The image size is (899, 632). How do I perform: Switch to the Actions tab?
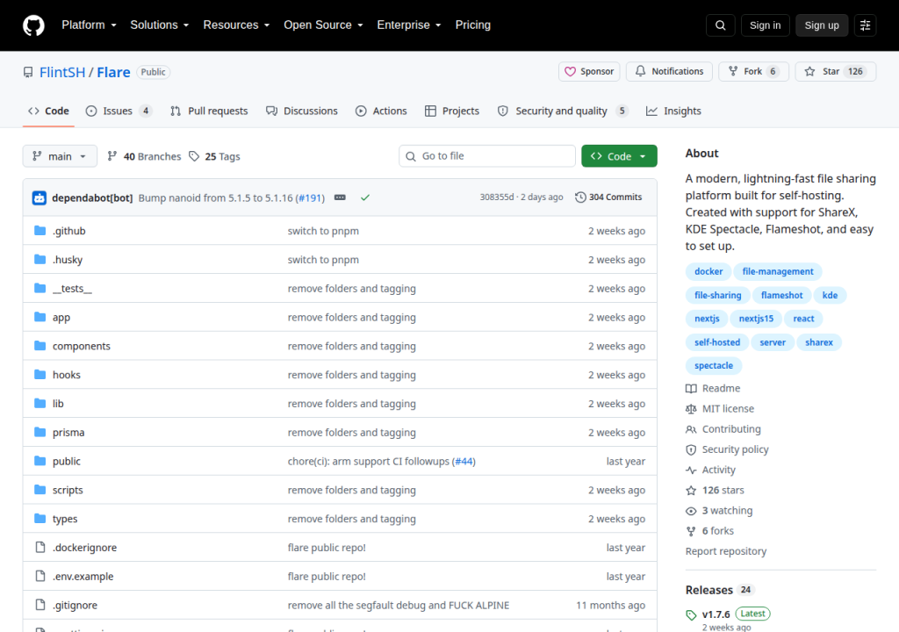(x=381, y=111)
